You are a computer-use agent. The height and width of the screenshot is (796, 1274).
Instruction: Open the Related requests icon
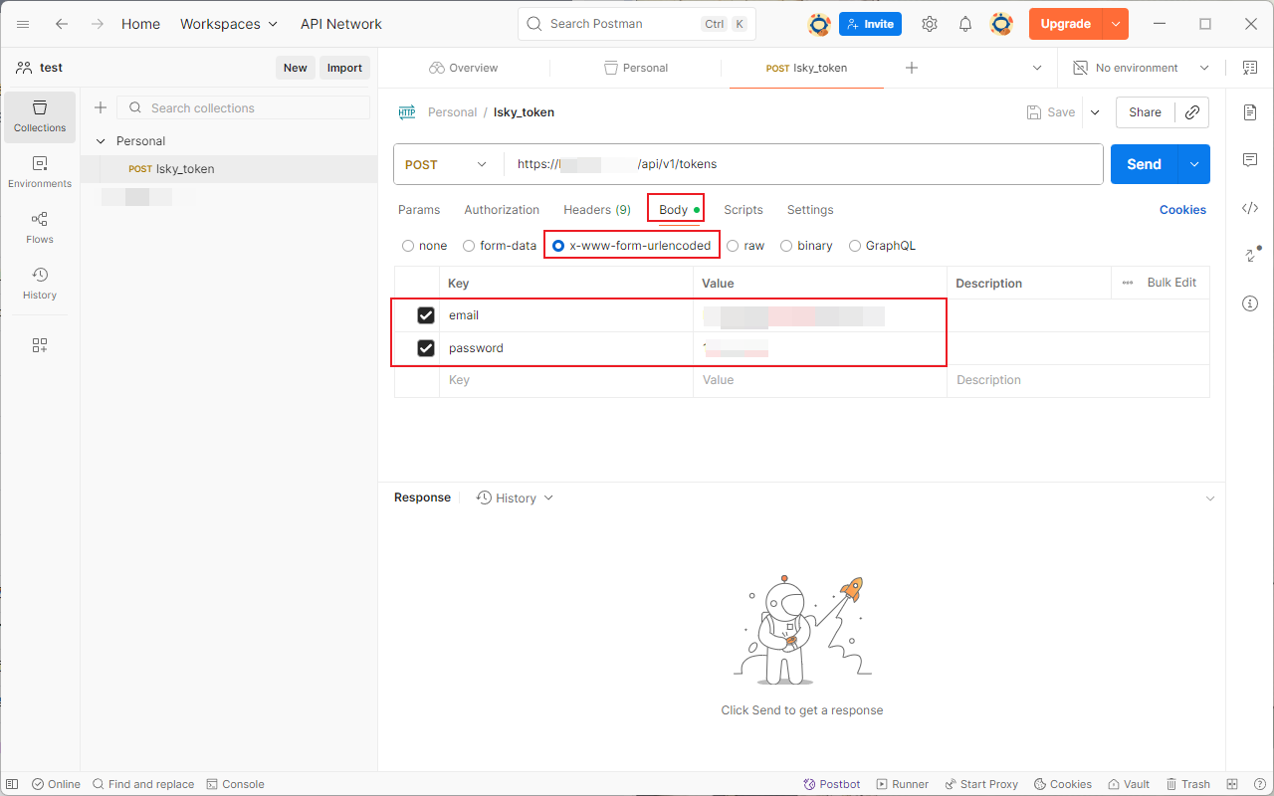(x=1251, y=256)
